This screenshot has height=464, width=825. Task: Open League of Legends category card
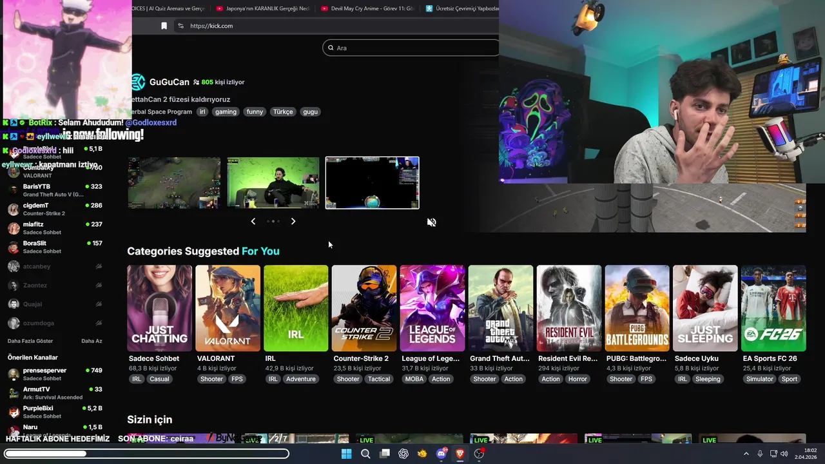432,308
